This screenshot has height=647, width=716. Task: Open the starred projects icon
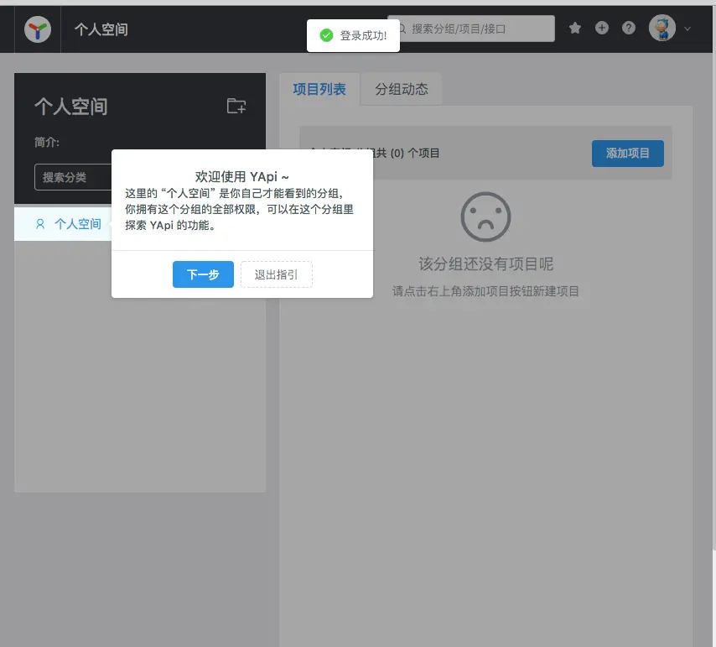[575, 29]
